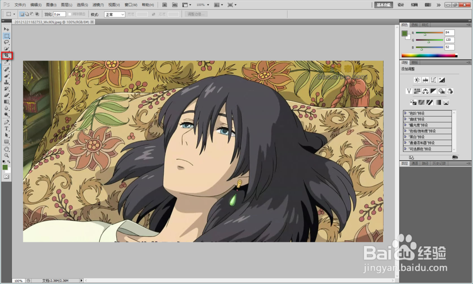
Task: Add a Color Balance adjustment
Action: (x=425, y=91)
